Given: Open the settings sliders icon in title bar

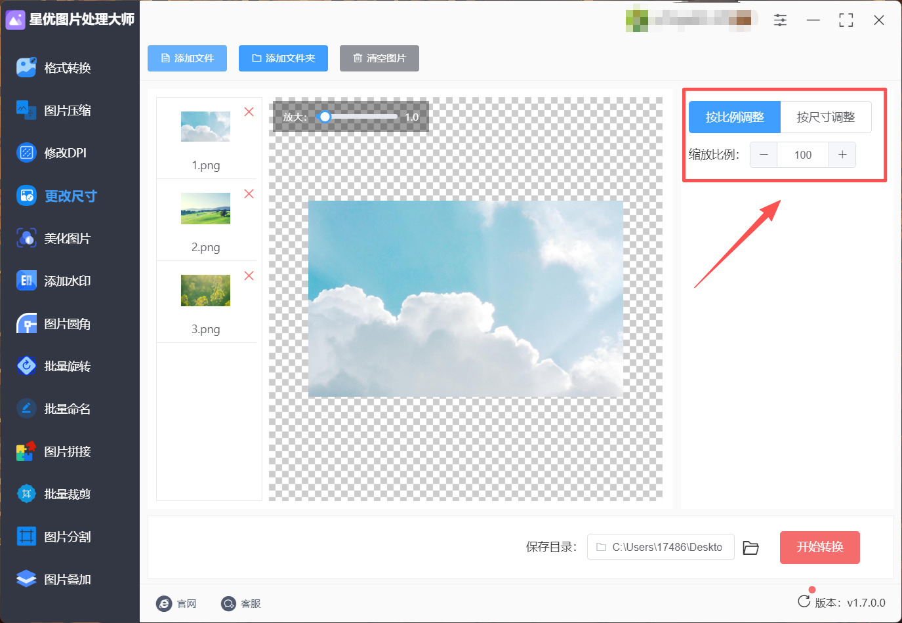Looking at the screenshot, I should point(780,20).
